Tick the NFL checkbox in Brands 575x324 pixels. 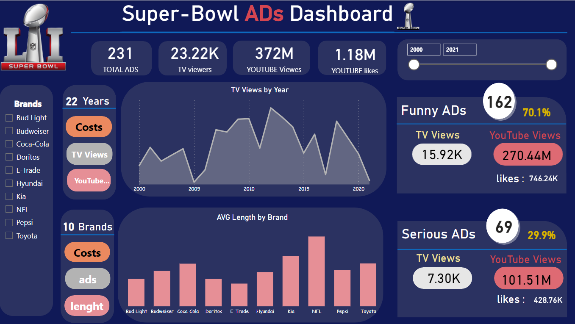pyautogui.click(x=9, y=209)
